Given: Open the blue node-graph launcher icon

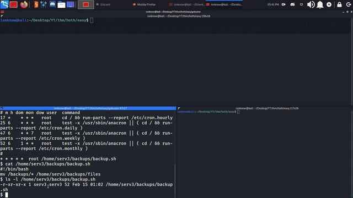Looking at the screenshot, I should (x=44, y=4).
